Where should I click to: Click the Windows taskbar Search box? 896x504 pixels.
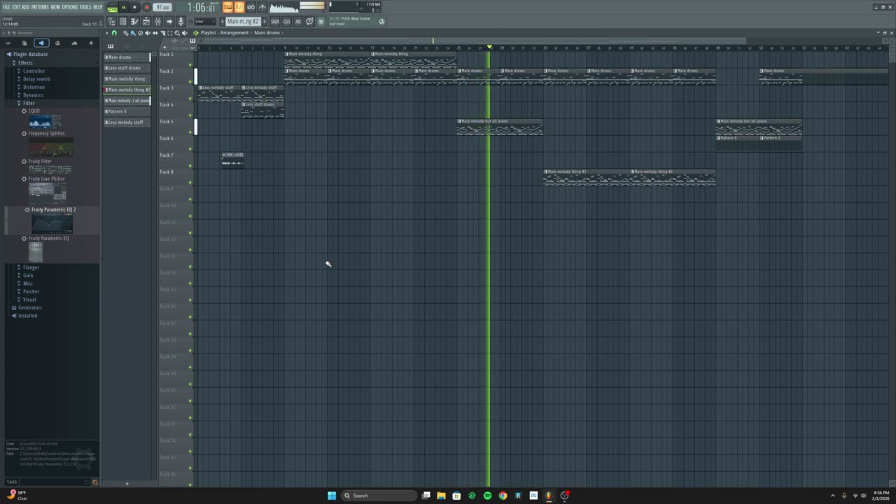click(x=377, y=496)
